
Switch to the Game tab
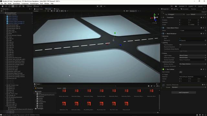pos(57,9)
